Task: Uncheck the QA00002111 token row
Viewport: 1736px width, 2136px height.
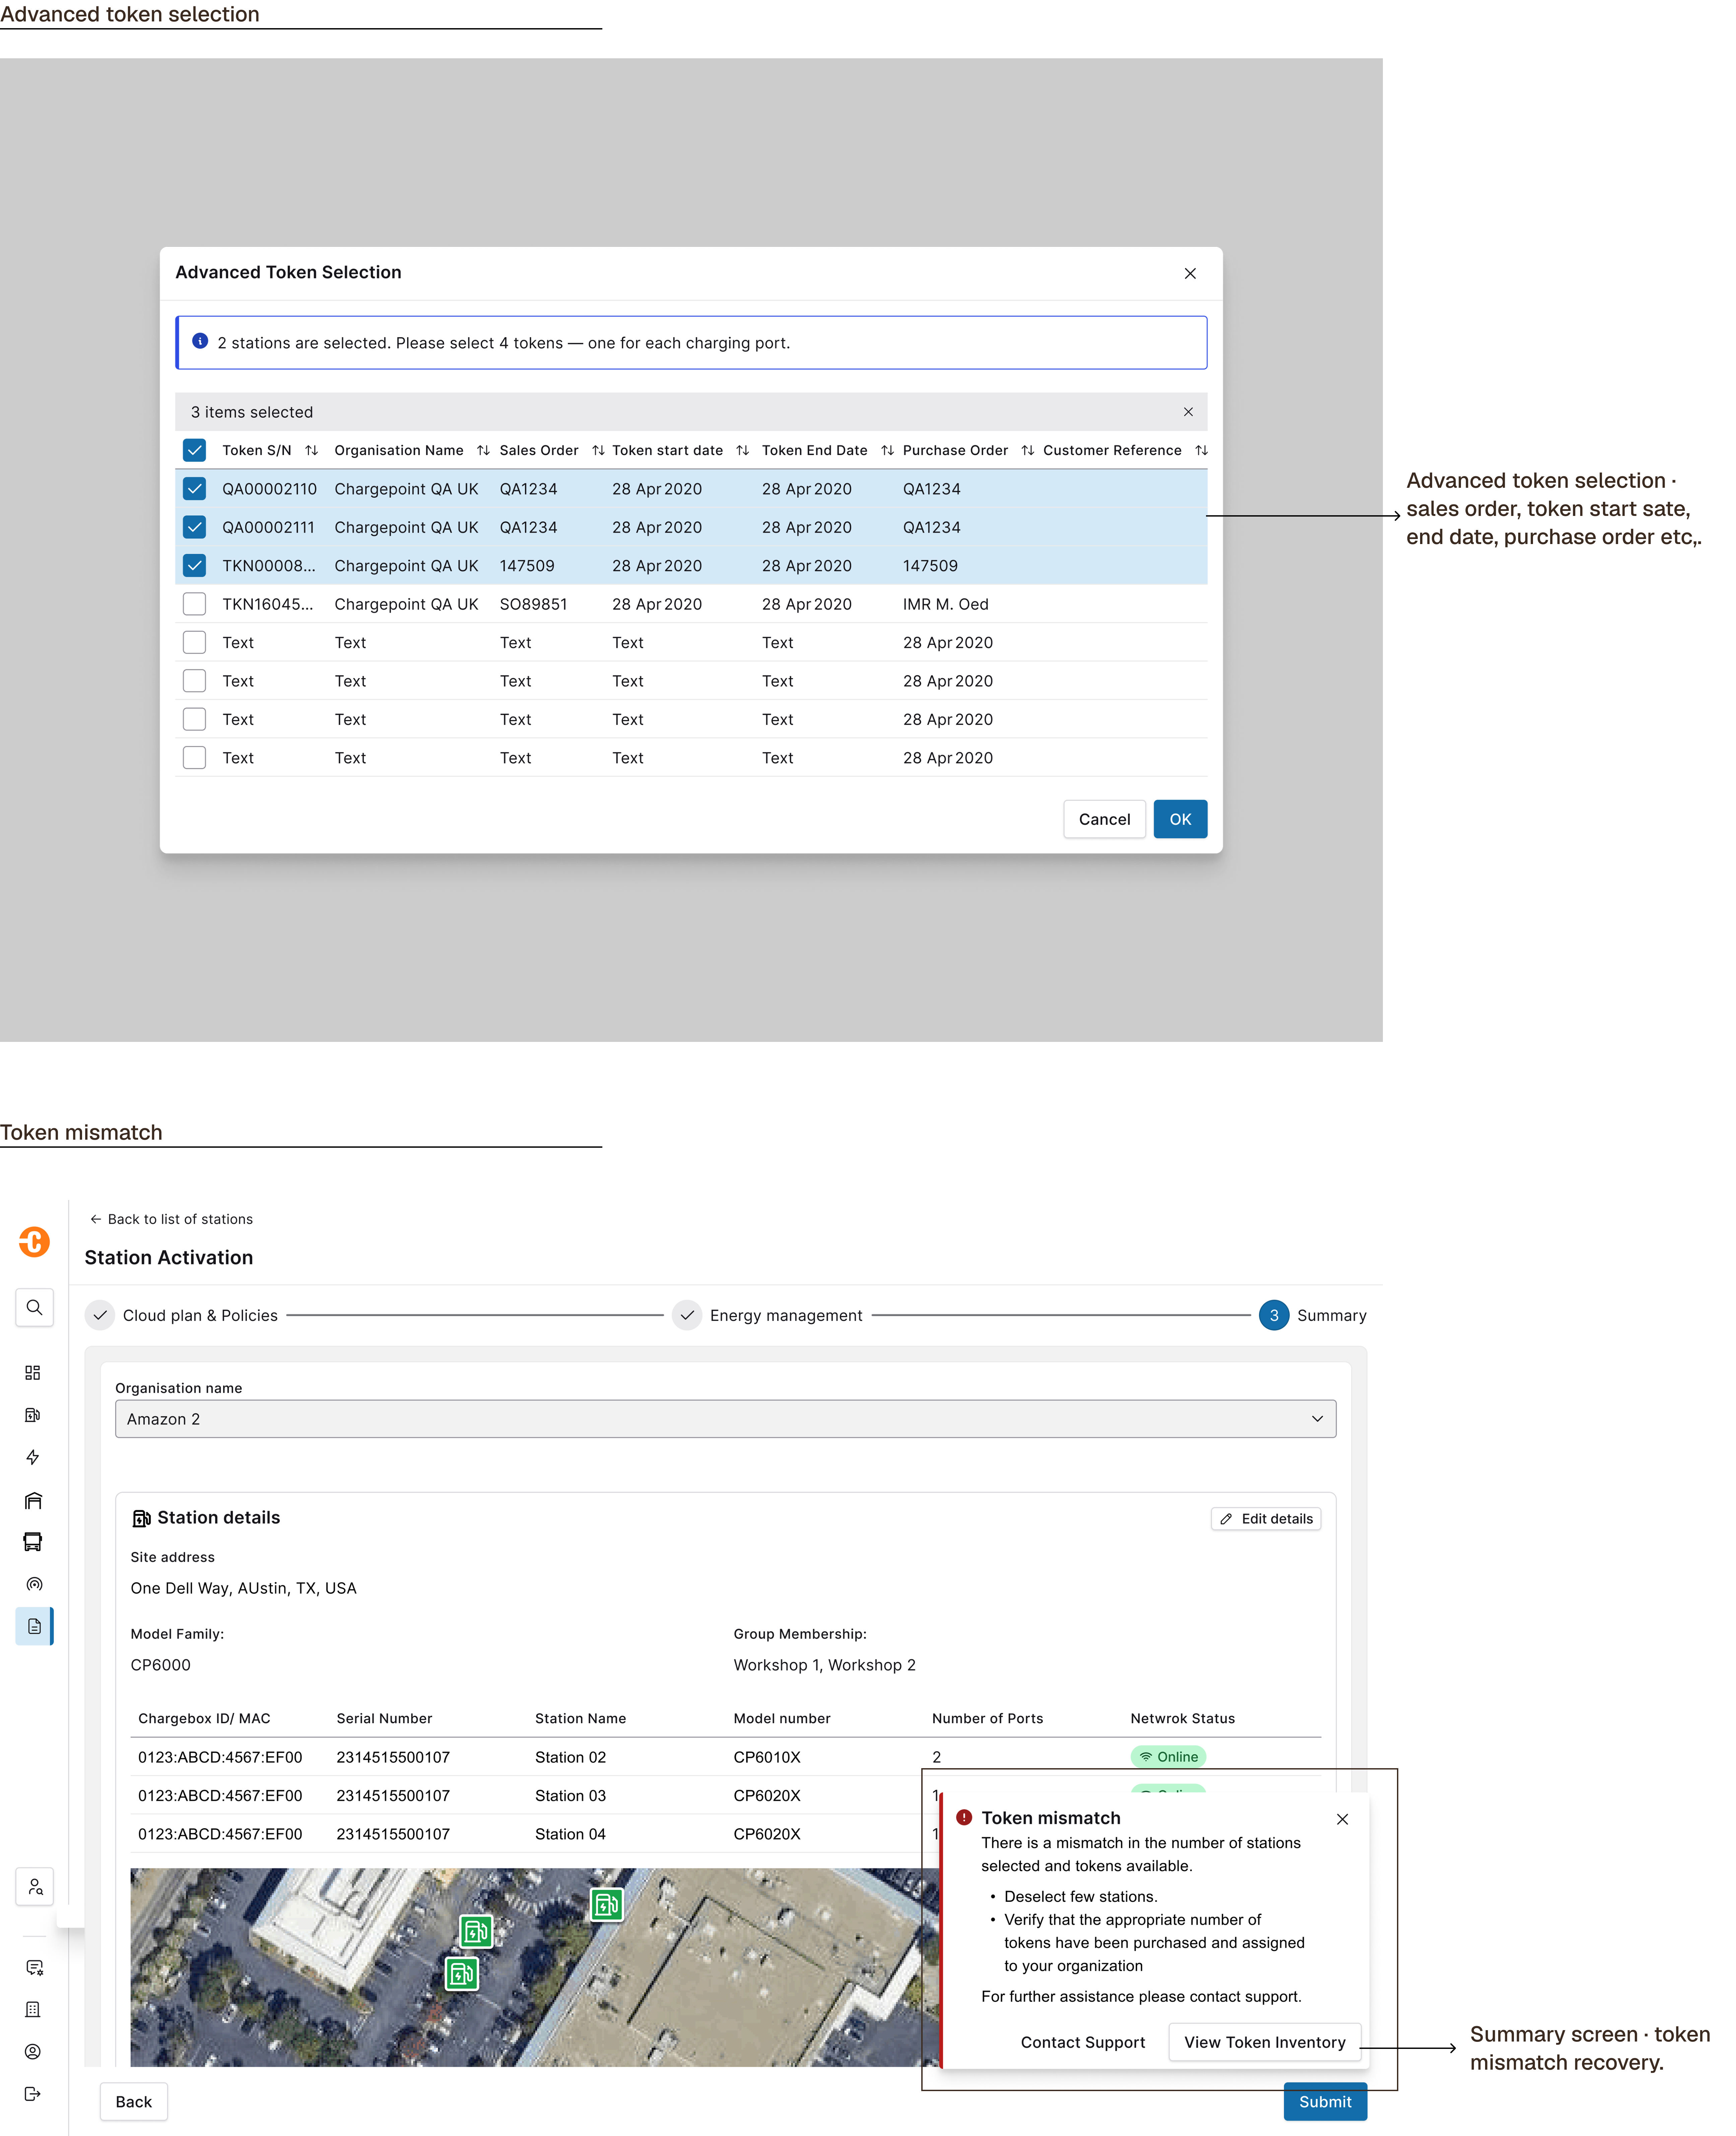Action: click(194, 527)
